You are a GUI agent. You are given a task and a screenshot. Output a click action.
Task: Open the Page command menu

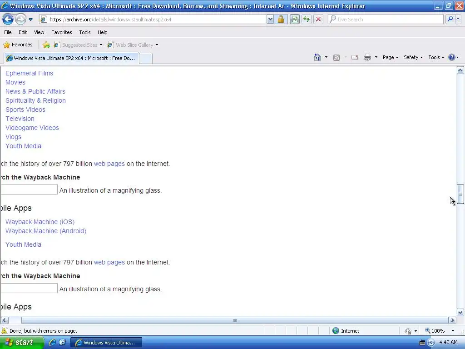click(x=390, y=57)
